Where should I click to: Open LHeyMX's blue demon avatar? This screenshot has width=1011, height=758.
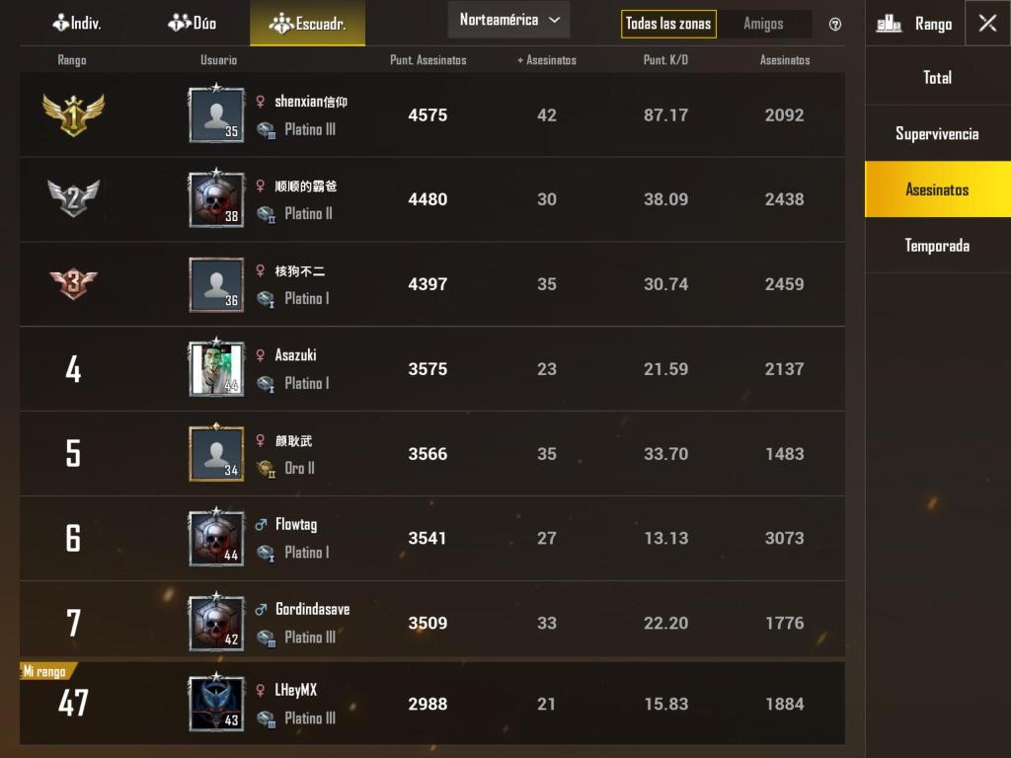click(216, 703)
